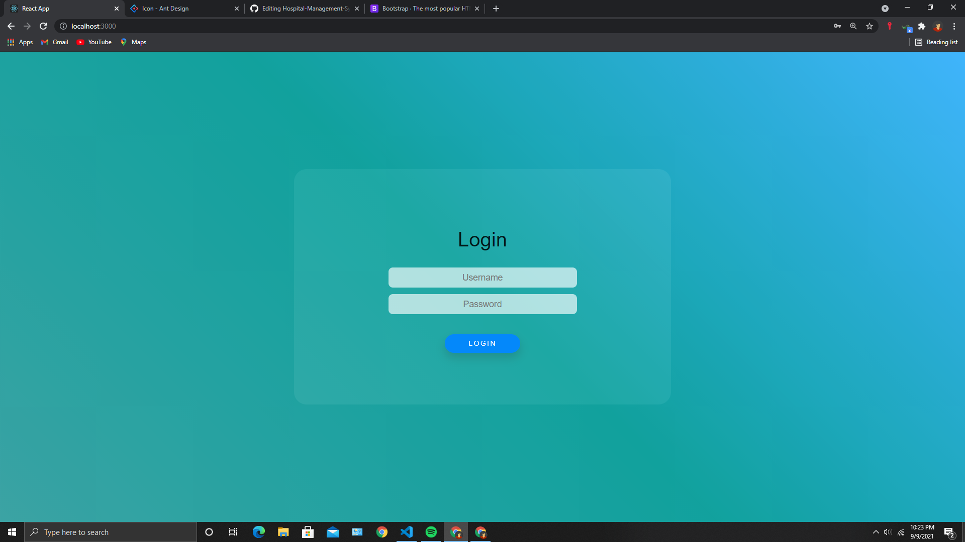Click inside the Username field

482,277
